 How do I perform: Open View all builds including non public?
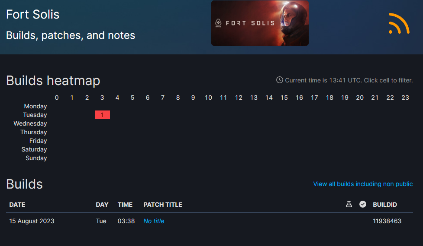[363, 184]
